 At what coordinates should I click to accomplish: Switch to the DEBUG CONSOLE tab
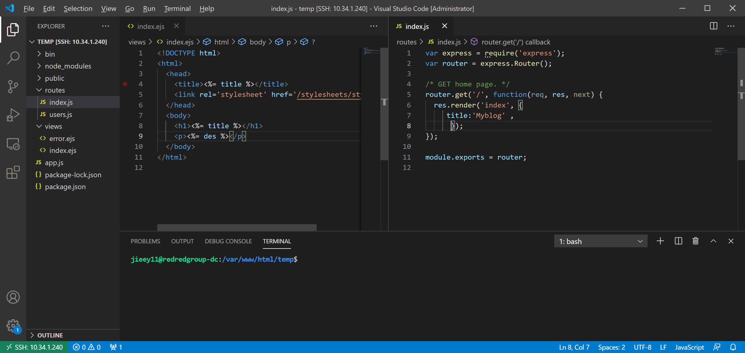click(x=228, y=241)
